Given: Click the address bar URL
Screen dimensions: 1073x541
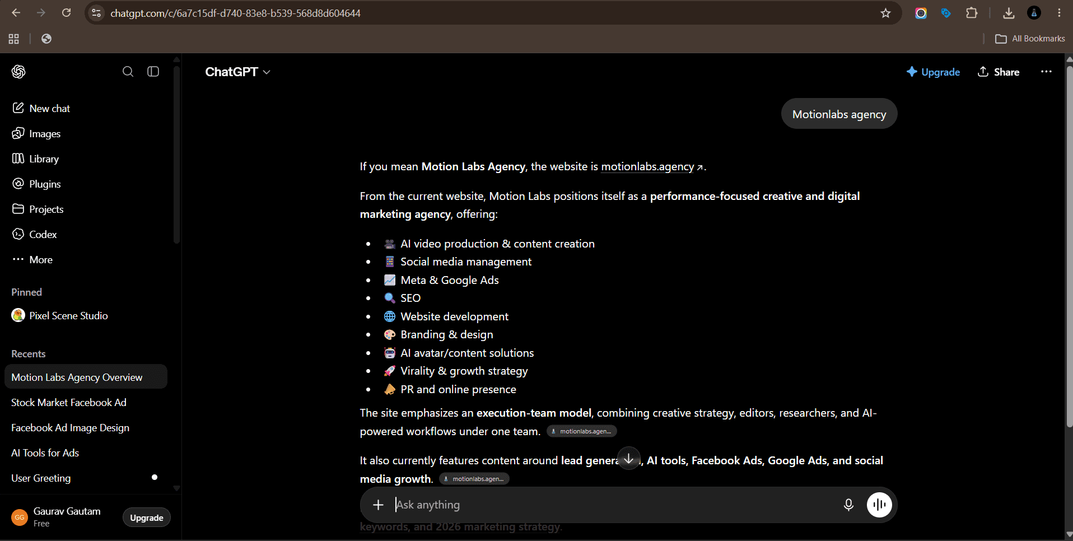Looking at the screenshot, I should pos(235,13).
